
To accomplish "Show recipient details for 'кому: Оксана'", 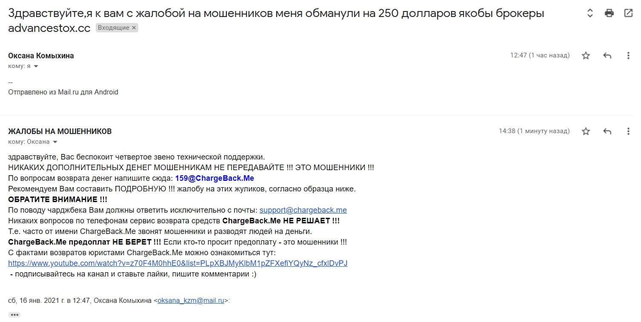I will point(55,142).
